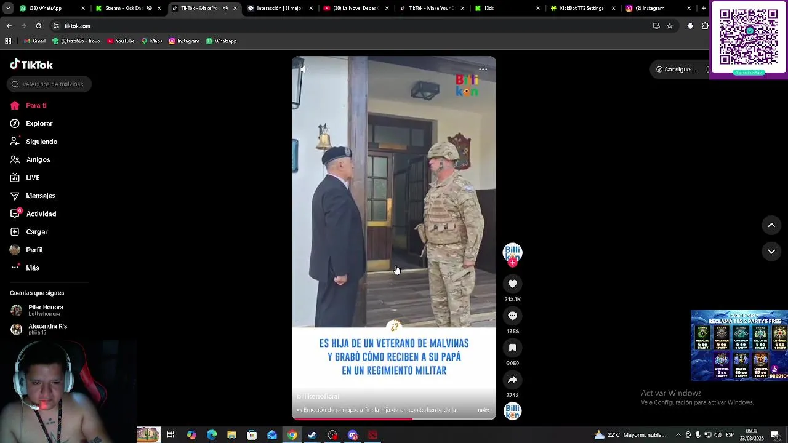788x443 pixels.
Task: Open the Amigos section
Action: coord(30,159)
